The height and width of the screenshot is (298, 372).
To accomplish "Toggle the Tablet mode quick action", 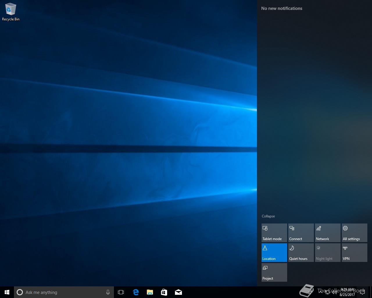I will [x=274, y=233].
